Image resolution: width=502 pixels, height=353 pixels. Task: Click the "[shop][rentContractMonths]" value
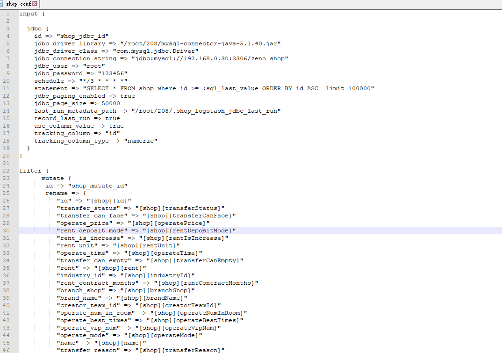click(x=206, y=283)
